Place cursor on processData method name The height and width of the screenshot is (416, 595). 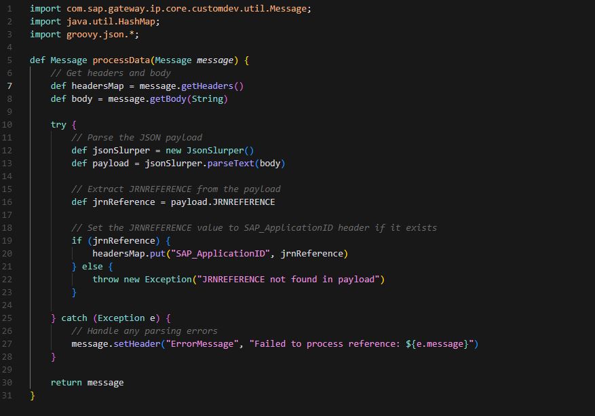121,60
